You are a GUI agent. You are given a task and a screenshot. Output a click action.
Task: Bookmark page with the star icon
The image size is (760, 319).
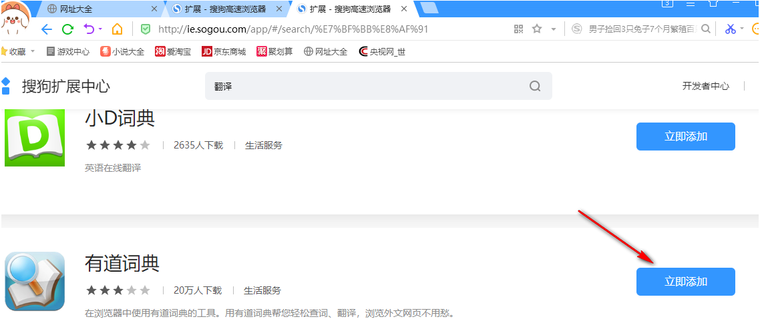(536, 29)
